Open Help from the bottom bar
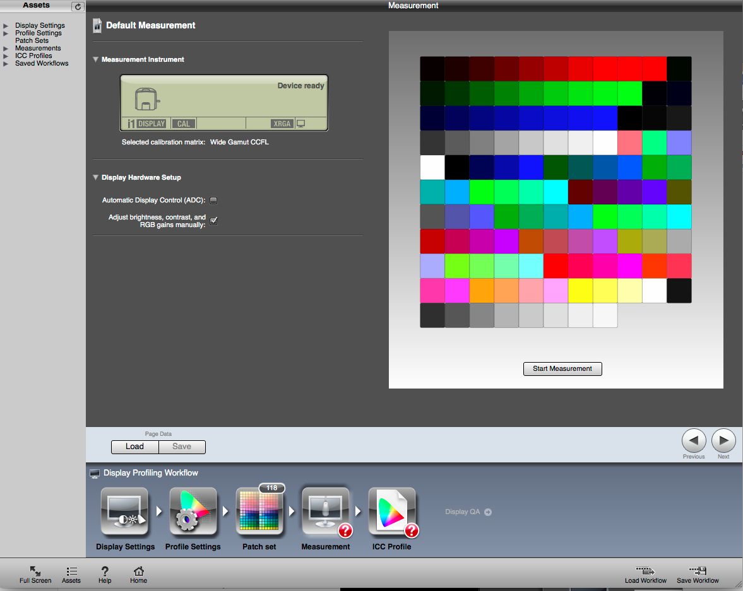 click(x=104, y=574)
